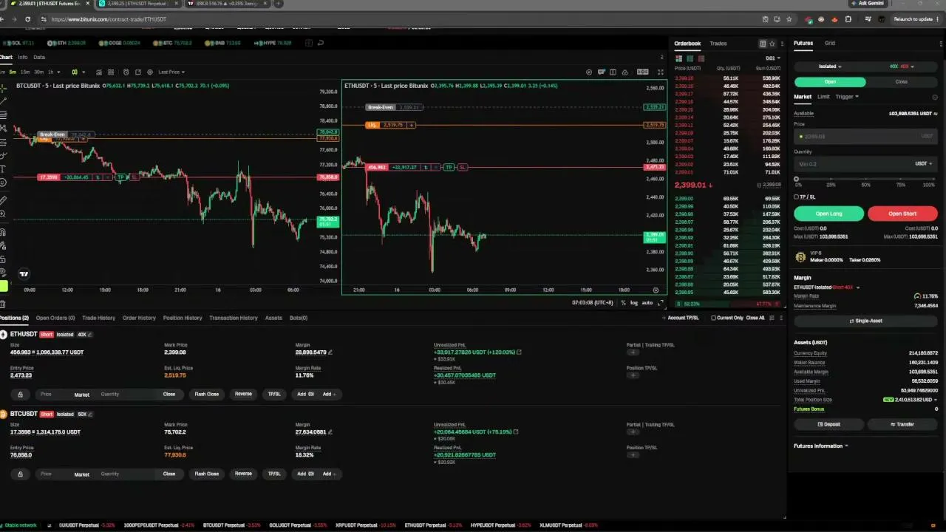The width and height of the screenshot is (946, 532).
Task: Click the Open Short button
Action: [902, 214]
